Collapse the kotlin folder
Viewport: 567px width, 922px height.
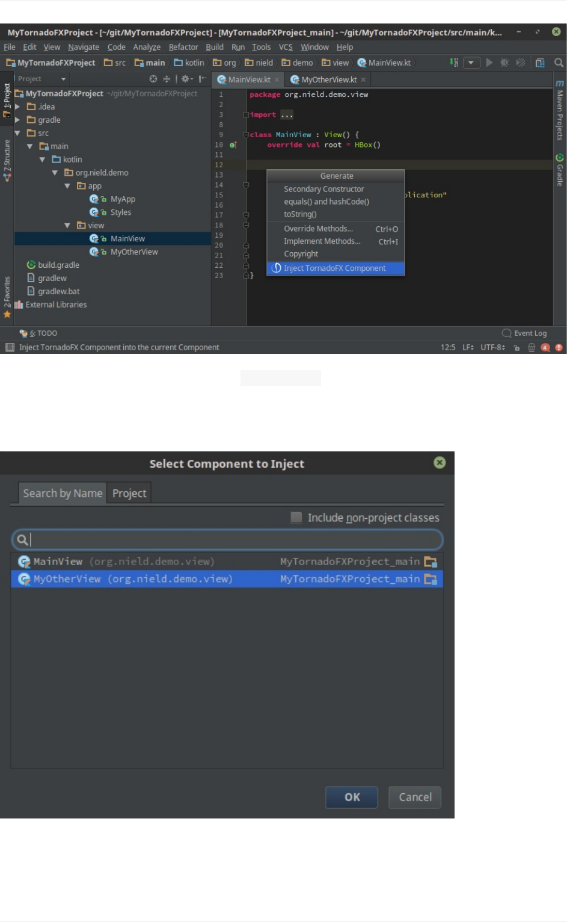tap(43, 159)
